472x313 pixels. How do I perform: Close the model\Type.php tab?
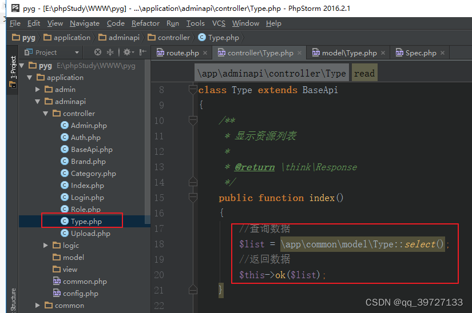coord(383,53)
